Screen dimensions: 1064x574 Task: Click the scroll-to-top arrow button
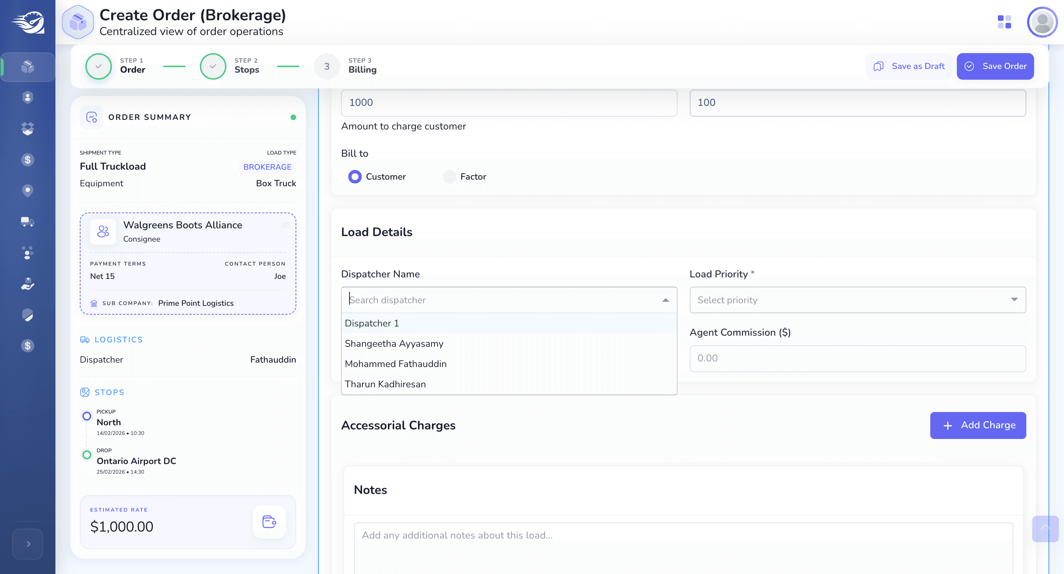(x=1045, y=529)
